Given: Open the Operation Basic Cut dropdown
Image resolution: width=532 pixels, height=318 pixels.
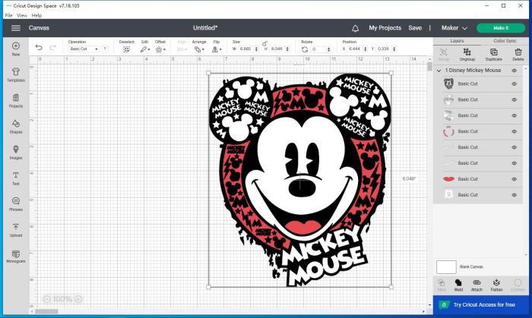Looking at the screenshot, I should coord(84,49).
